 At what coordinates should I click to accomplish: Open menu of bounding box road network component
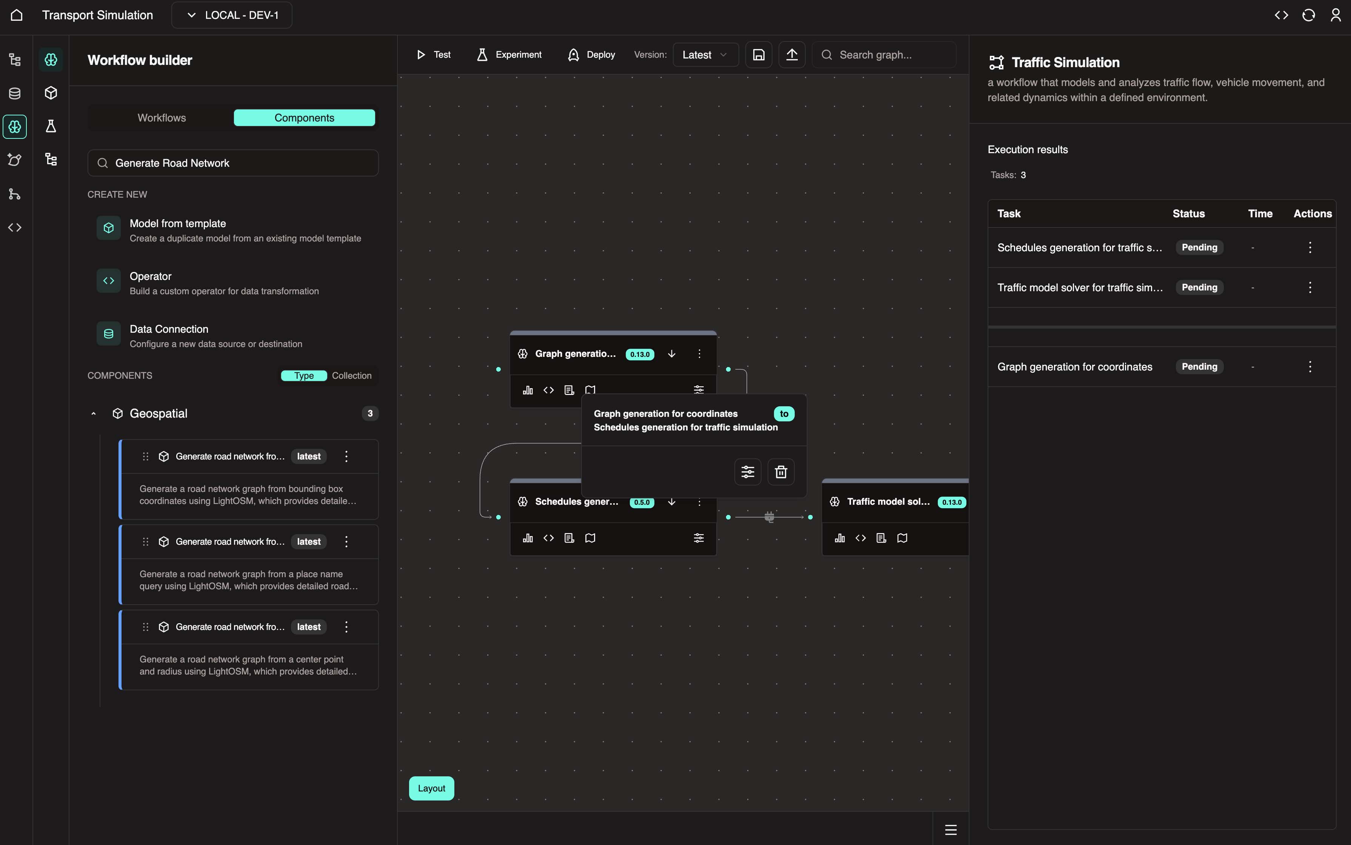tap(346, 456)
